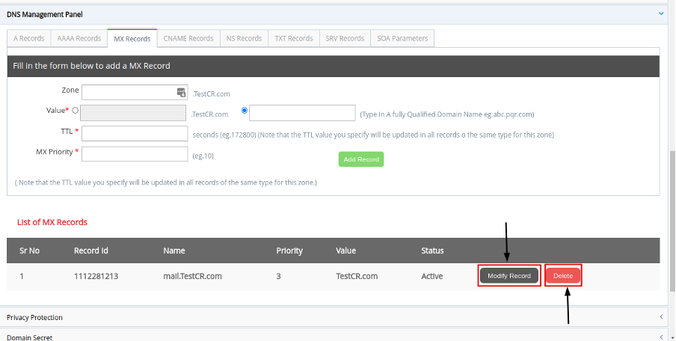Screen dimensions: 676x341
Task: Click the MX Priority input field
Action: coord(135,154)
